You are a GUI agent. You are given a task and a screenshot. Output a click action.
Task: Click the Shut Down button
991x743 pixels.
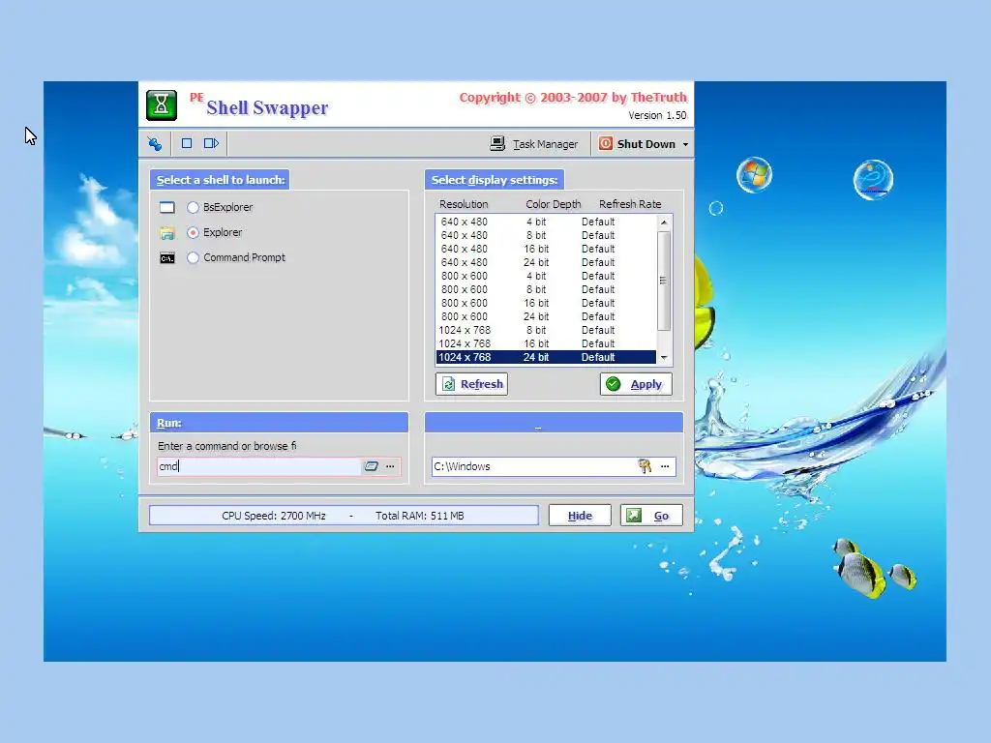[637, 144]
